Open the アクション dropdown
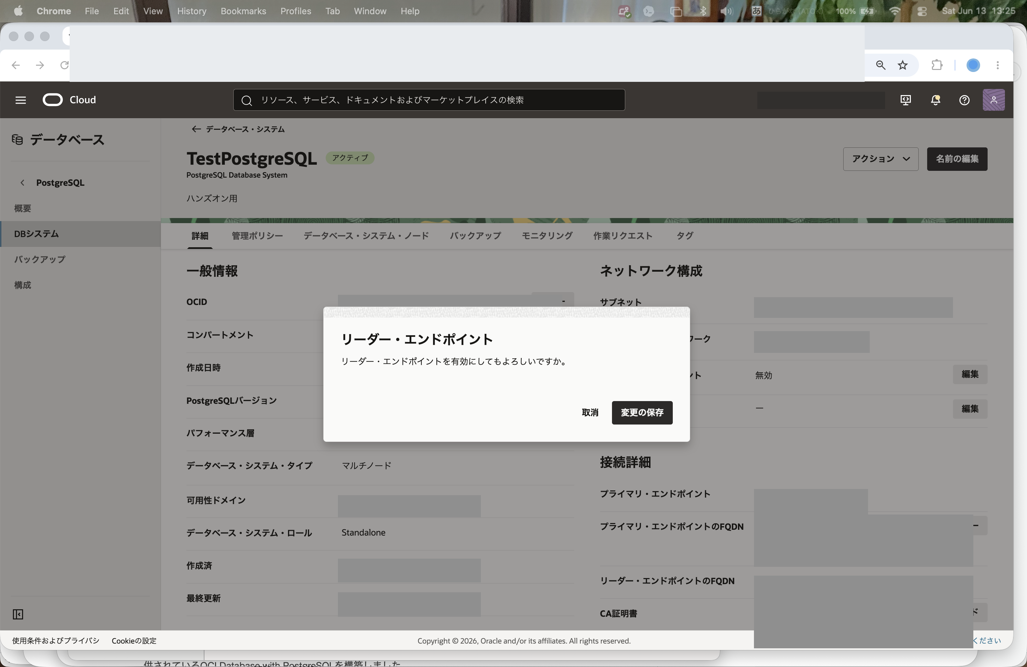The height and width of the screenshot is (667, 1027). pyautogui.click(x=880, y=159)
